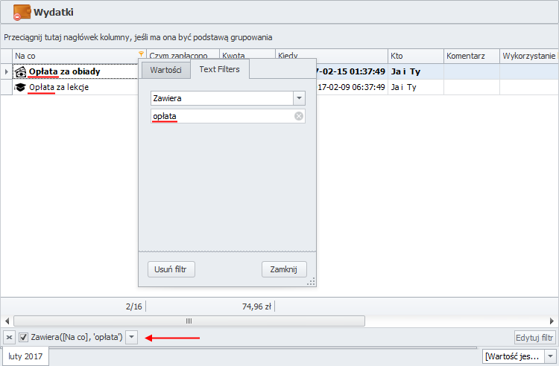Click the graduation cap icon beside Opłata za lekcje
The image size is (559, 366).
pyautogui.click(x=21, y=88)
